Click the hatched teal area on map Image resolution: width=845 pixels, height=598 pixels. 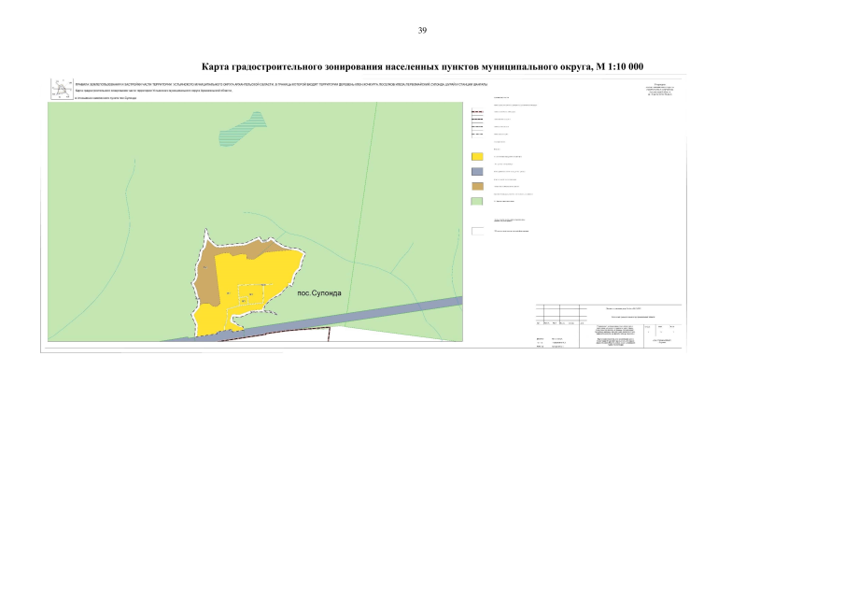pos(243,129)
